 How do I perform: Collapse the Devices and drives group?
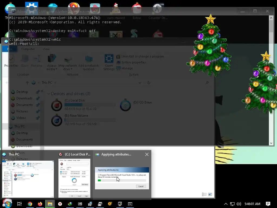pos(49,93)
